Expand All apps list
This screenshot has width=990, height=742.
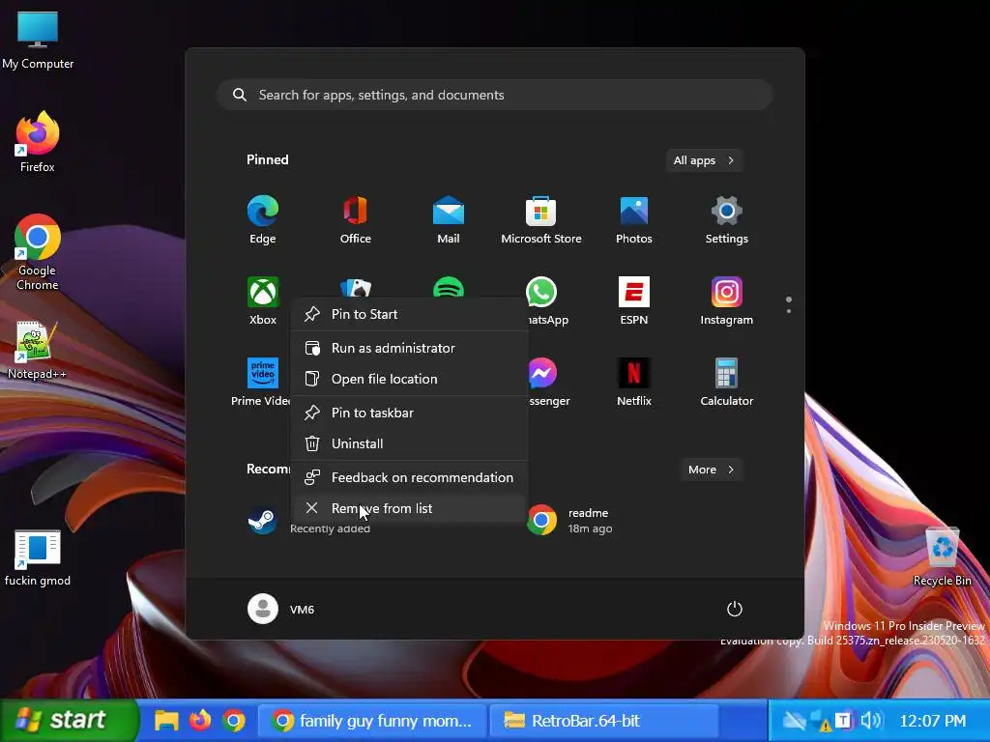[x=704, y=160]
